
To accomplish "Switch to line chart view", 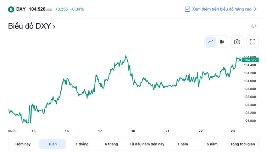I will click(x=211, y=42).
